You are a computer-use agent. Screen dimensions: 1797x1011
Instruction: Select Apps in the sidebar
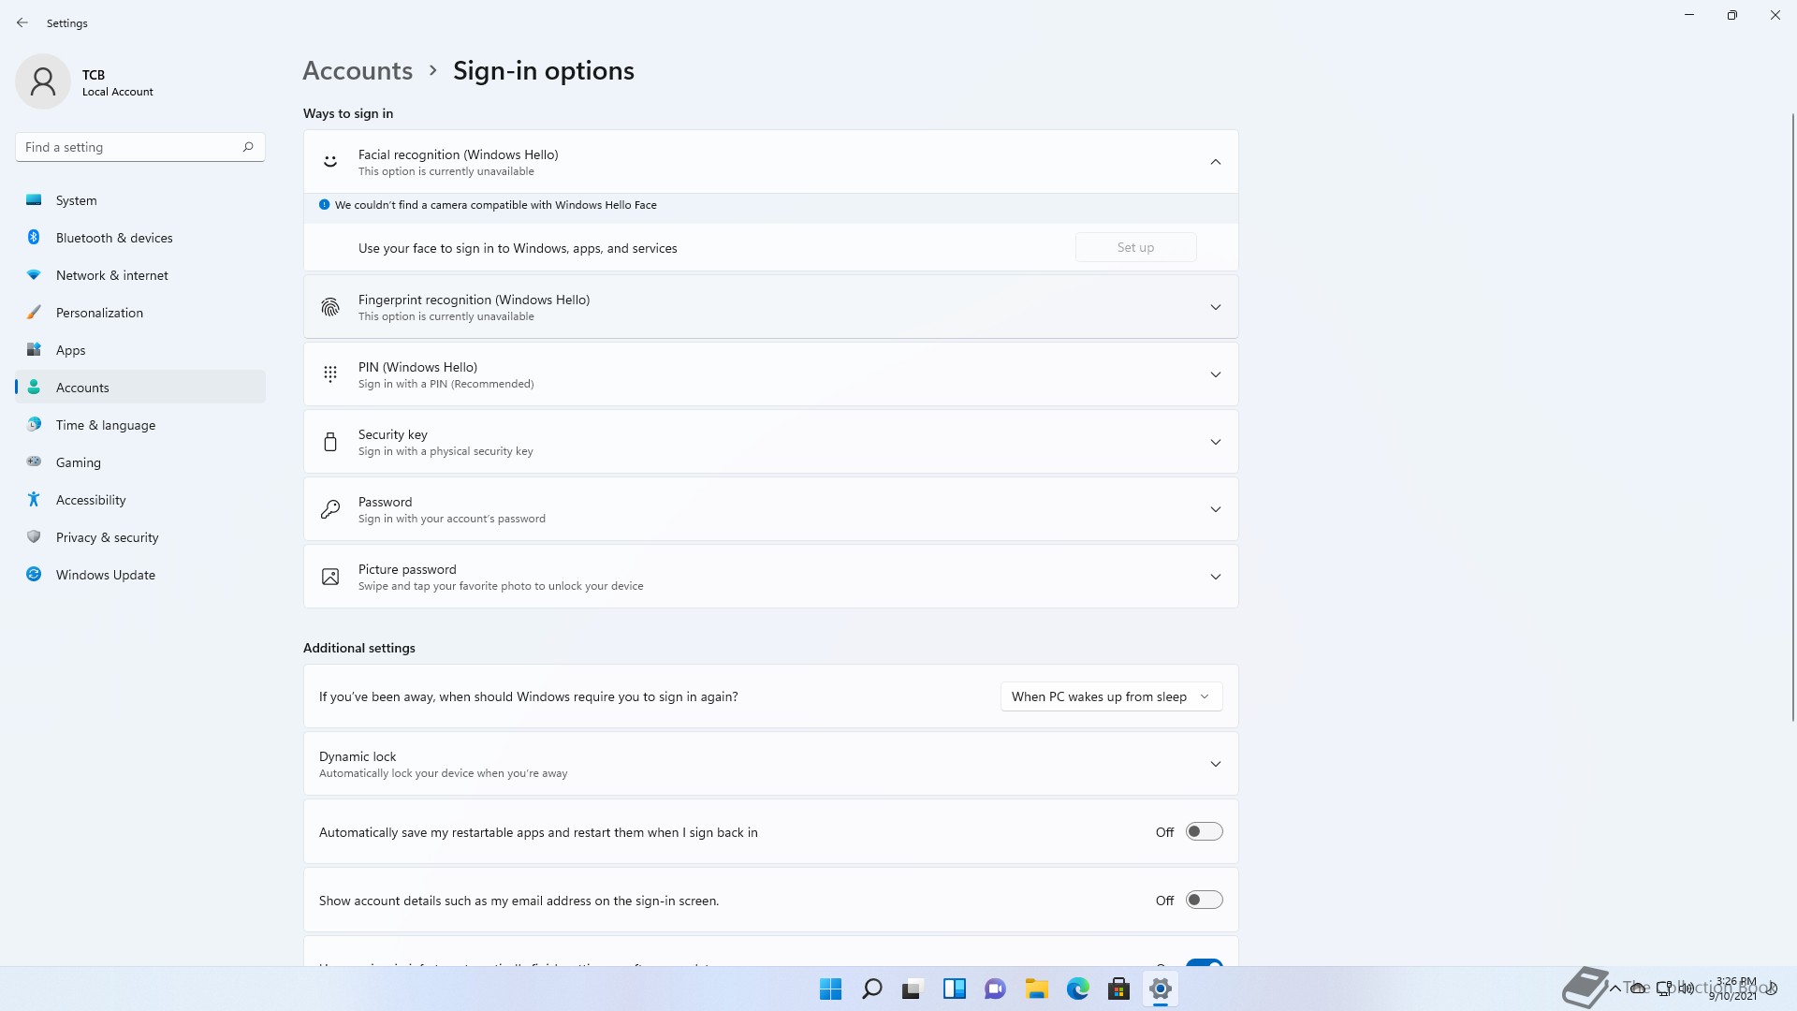pos(140,350)
